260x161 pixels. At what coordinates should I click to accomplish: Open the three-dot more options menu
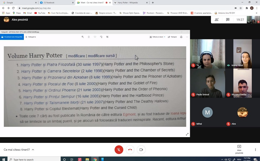tap(255, 150)
